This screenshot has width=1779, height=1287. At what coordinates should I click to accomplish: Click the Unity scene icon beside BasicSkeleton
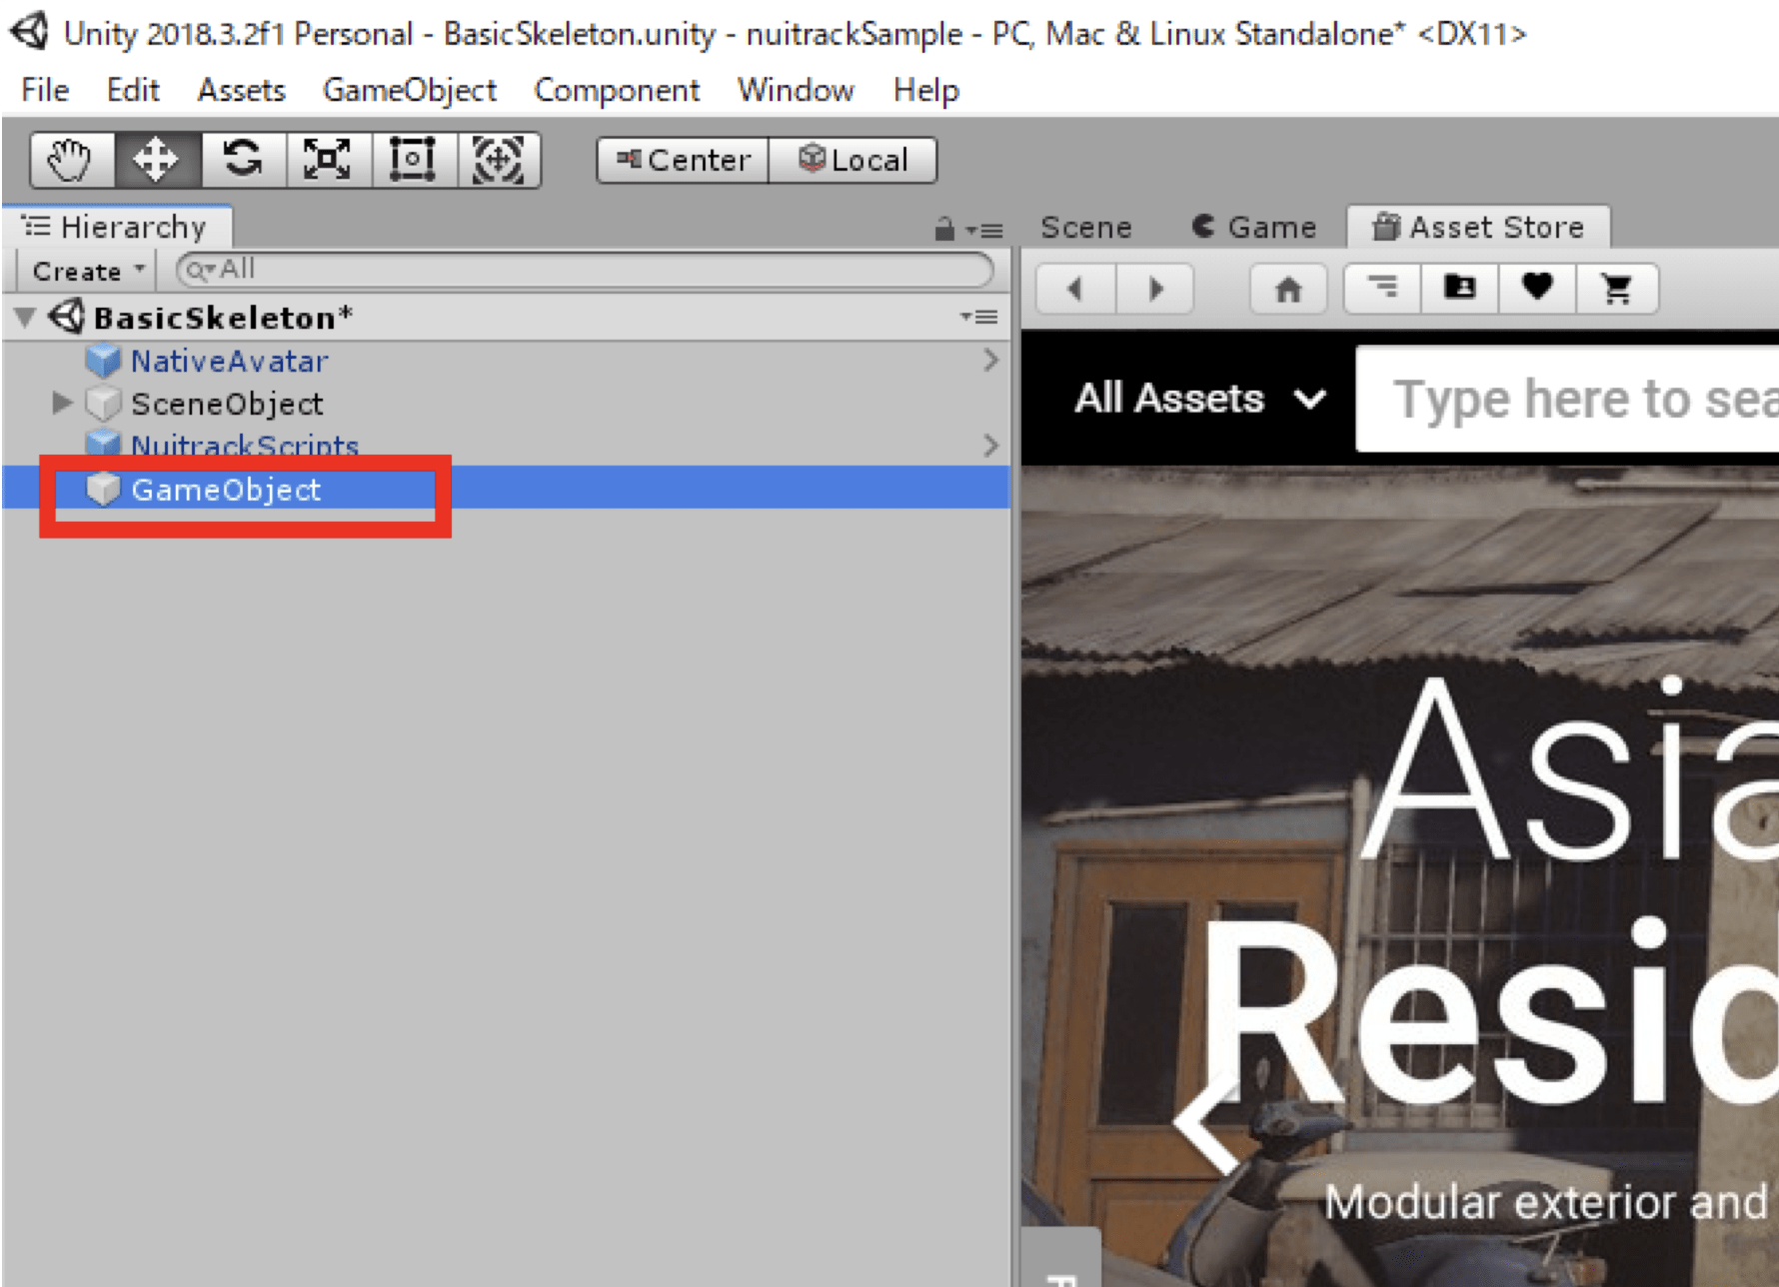pyautogui.click(x=67, y=317)
